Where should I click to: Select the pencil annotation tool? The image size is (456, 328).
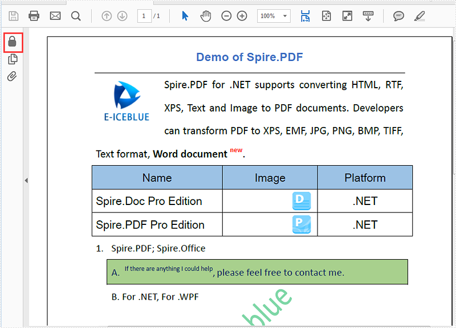419,16
